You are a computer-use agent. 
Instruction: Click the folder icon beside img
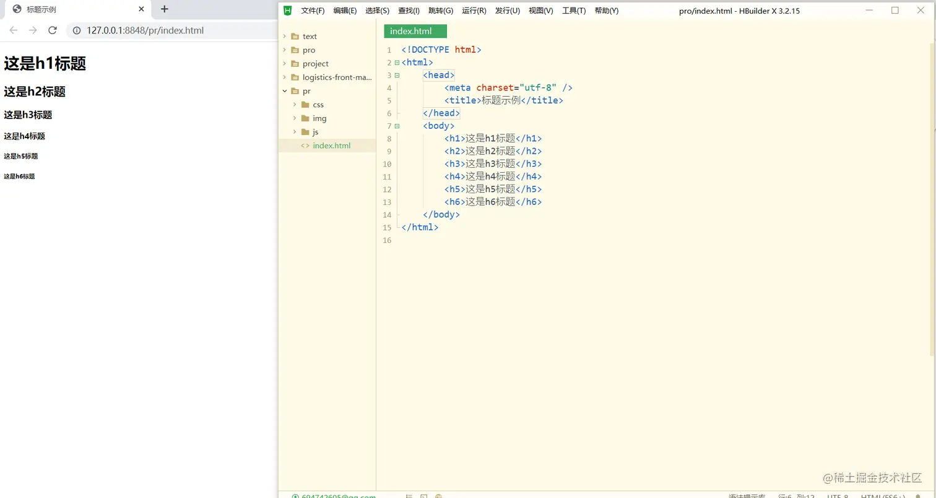pos(305,118)
